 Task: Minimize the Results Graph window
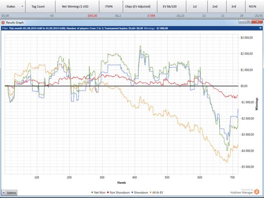click(242, 21)
